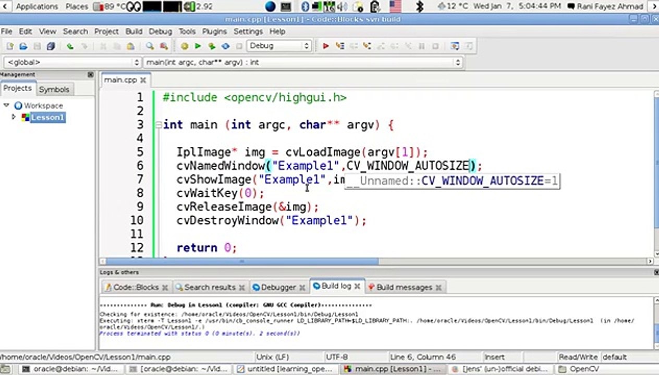Switch to the Code::Blocks log tab
Viewport: 659px width, 375px height.
tap(136, 287)
